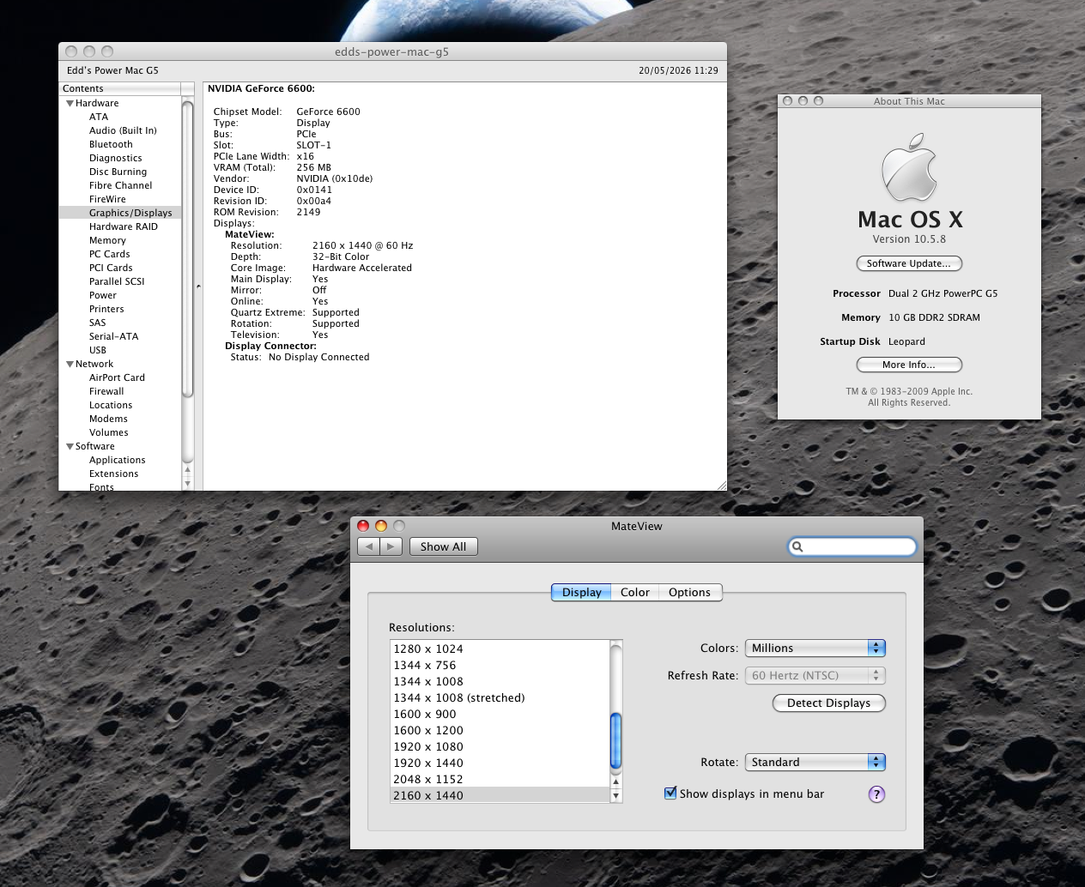
Task: Choose the 2048 x 1152 resolution
Action: [500, 780]
